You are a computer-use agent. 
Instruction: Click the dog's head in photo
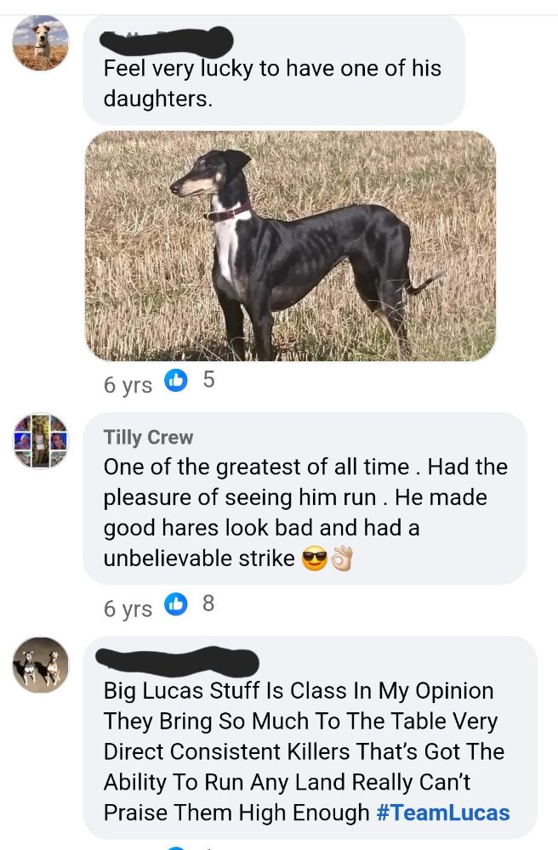212,174
